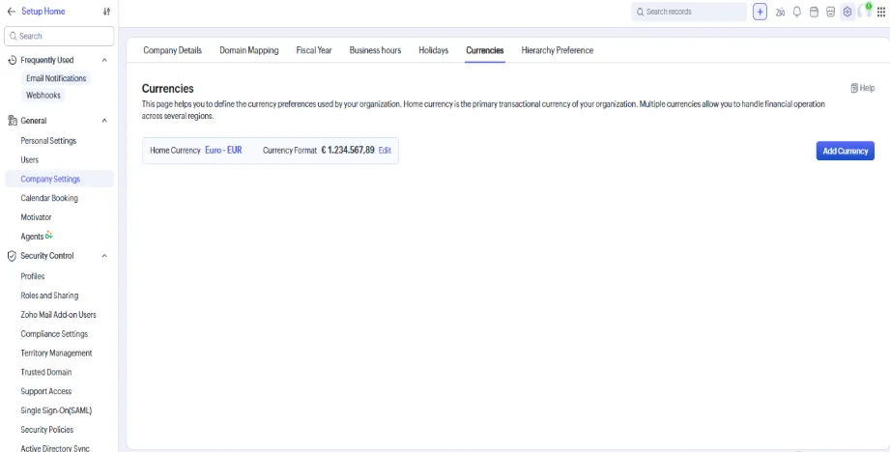The image size is (890, 452).
Task: Click the sort icon next to Setup Home
Action: (x=106, y=12)
